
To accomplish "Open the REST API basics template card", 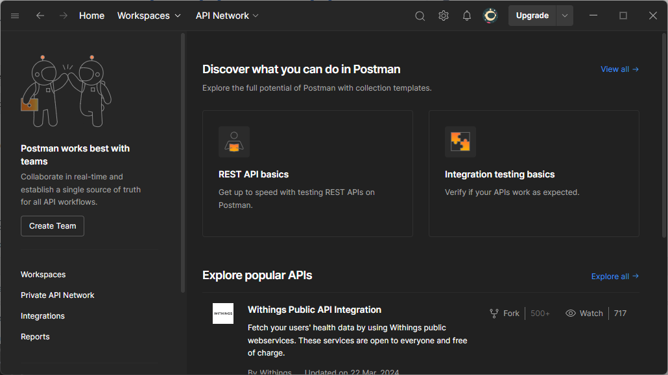I will [x=307, y=174].
